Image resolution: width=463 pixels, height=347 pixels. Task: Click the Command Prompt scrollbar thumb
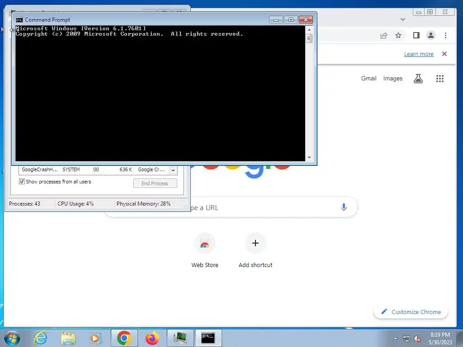tap(309, 38)
